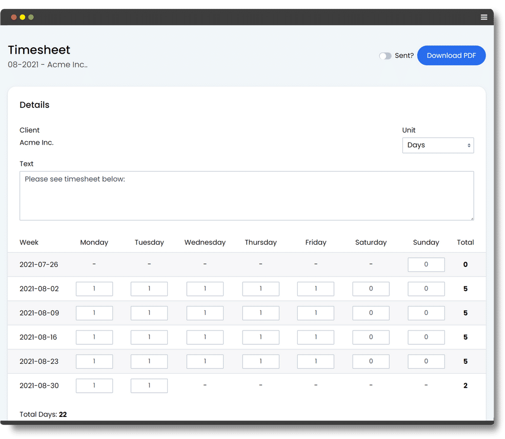This screenshot has width=505, height=439.
Task: Click the week label 2021-08-02
Action: pos(39,289)
